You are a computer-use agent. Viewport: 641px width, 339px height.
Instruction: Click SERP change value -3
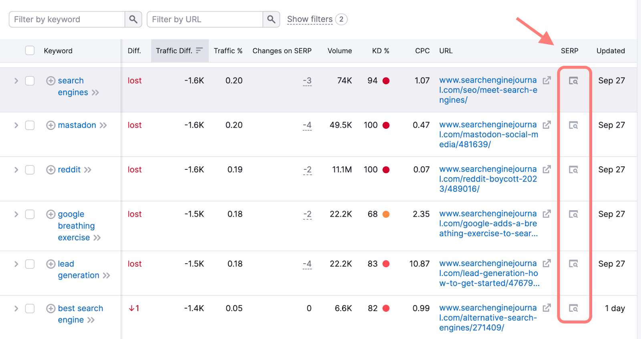(x=307, y=81)
